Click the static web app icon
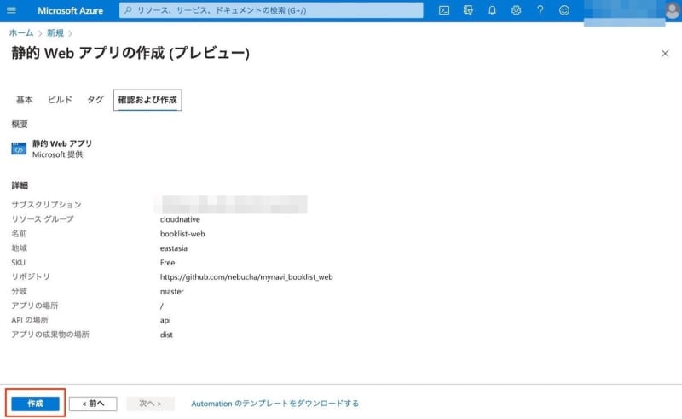The width and height of the screenshot is (682, 419). (19, 149)
